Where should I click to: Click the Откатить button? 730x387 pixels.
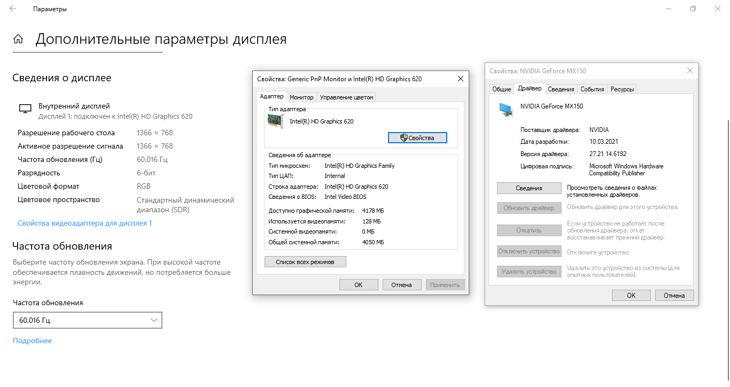click(x=529, y=230)
